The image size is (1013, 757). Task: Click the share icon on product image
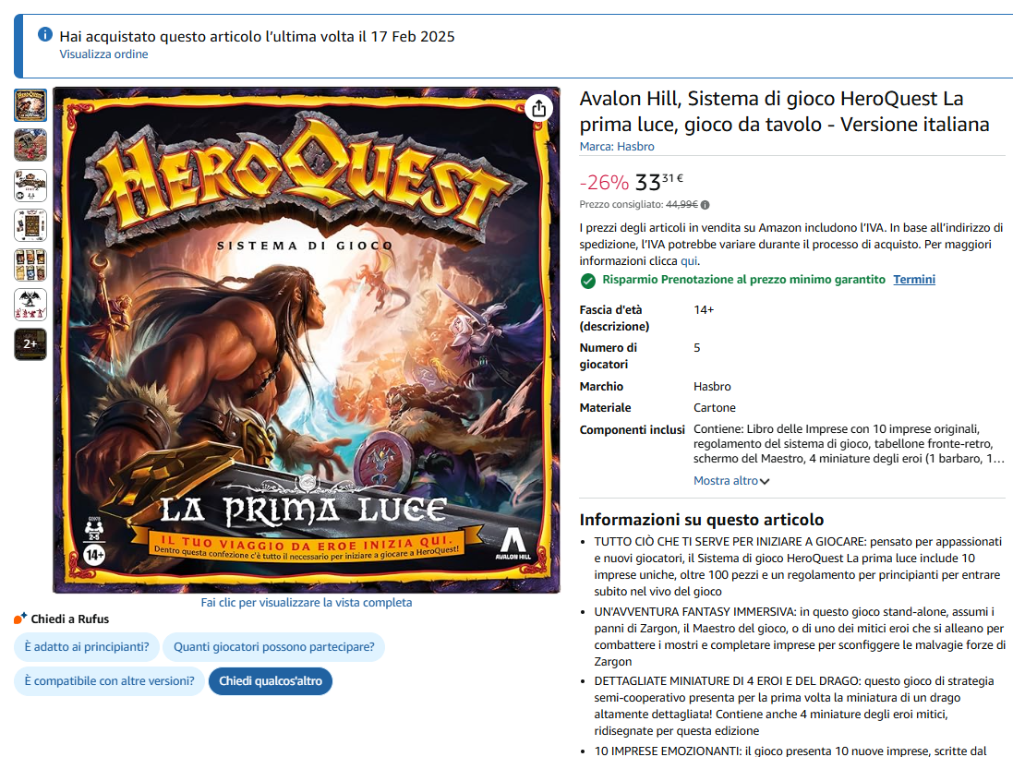click(538, 109)
